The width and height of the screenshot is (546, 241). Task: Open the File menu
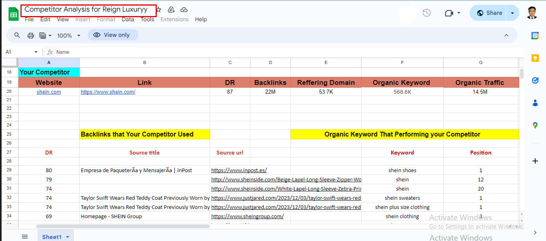[x=29, y=19]
